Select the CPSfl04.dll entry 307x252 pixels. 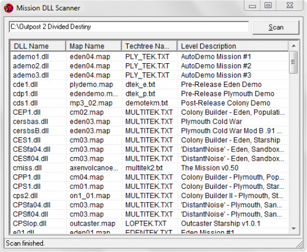[x=31, y=214]
